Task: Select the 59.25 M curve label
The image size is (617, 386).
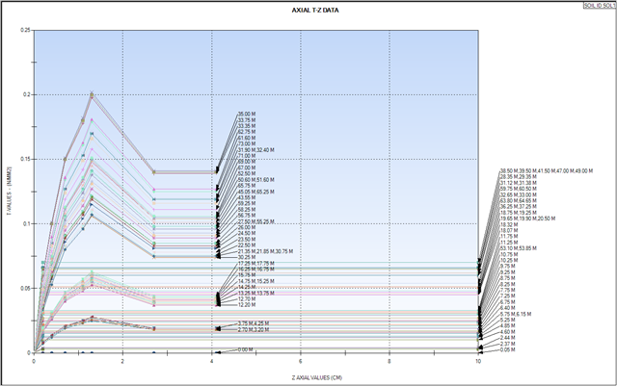Action: pos(247,204)
